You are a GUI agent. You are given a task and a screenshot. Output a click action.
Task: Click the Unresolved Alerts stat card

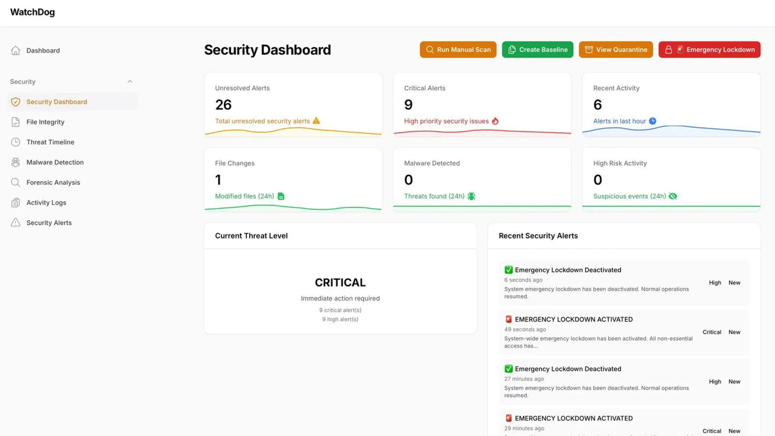(293, 105)
